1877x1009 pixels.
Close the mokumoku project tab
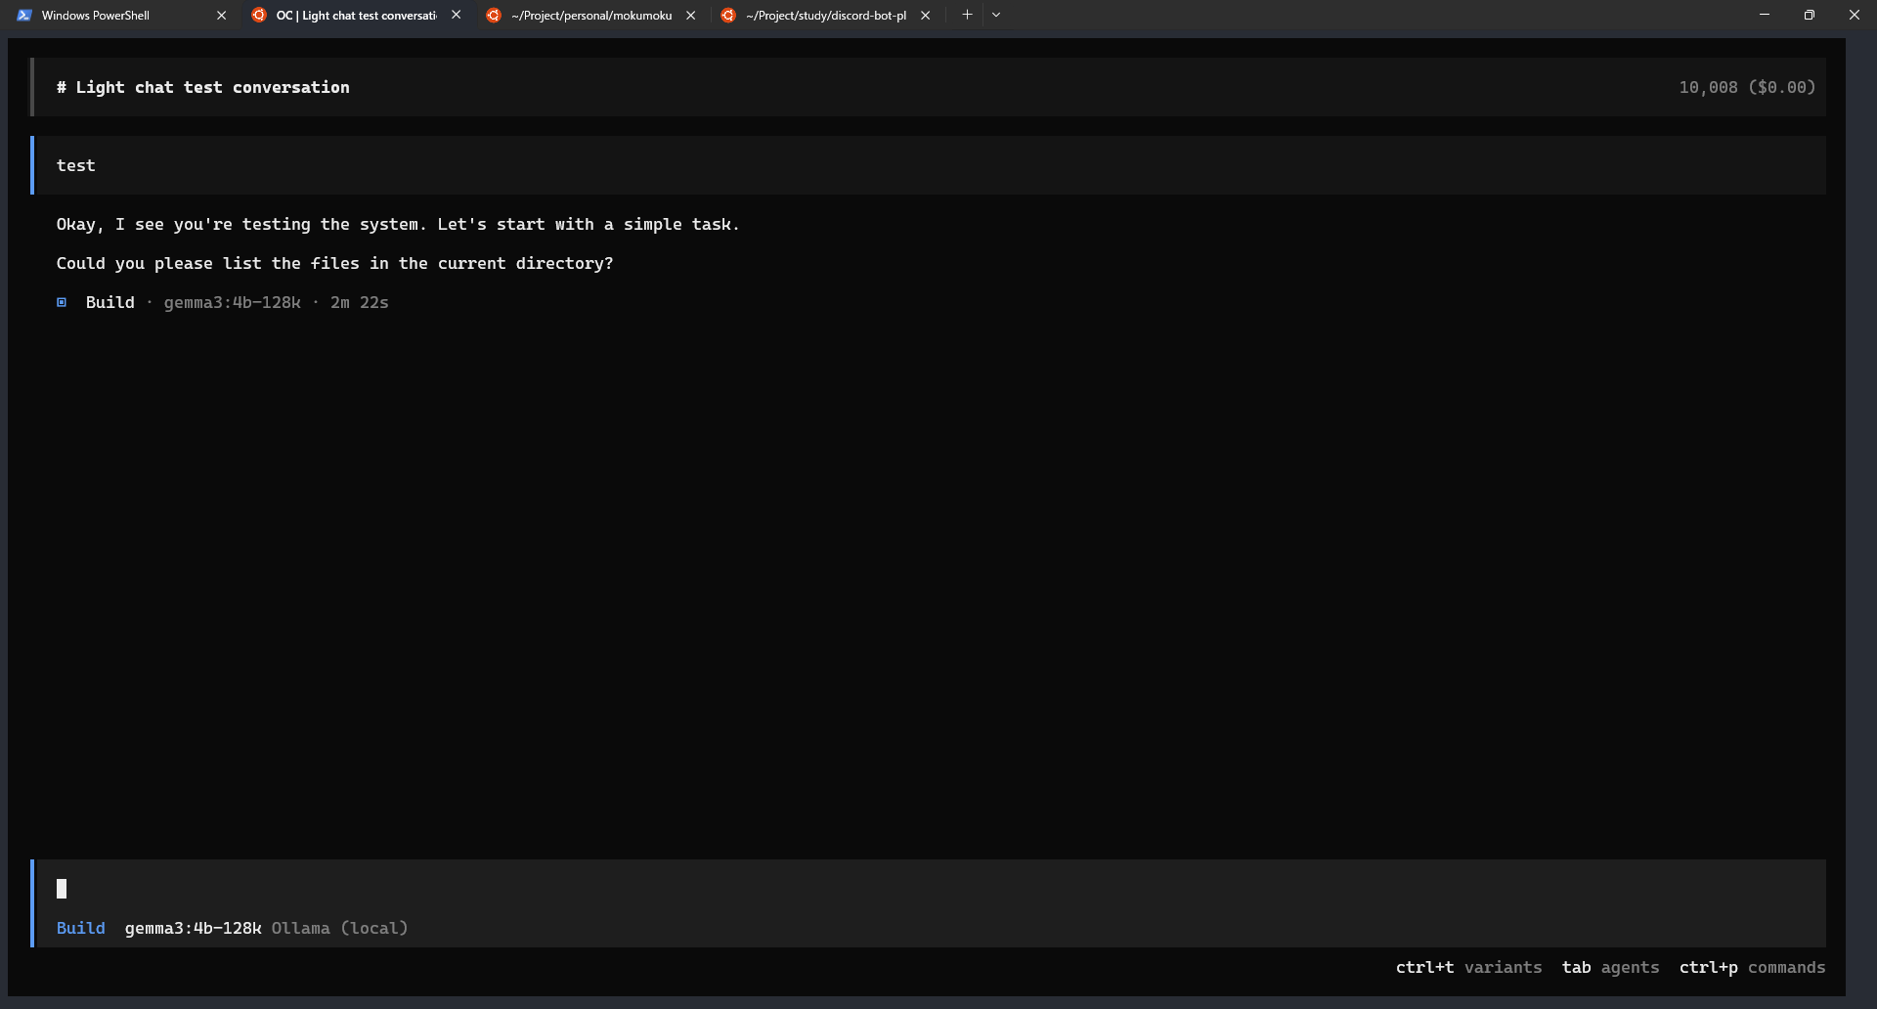(x=690, y=16)
